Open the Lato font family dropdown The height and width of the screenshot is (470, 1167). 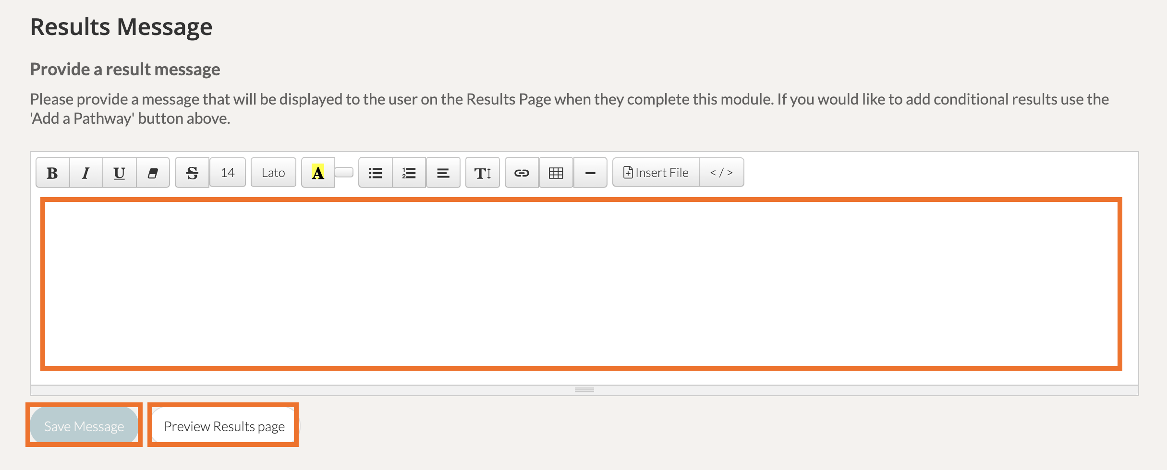(x=273, y=173)
